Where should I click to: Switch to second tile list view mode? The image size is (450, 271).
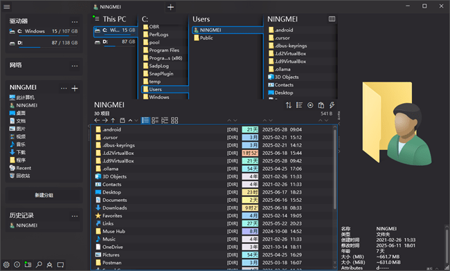pyautogui.click(x=155, y=120)
